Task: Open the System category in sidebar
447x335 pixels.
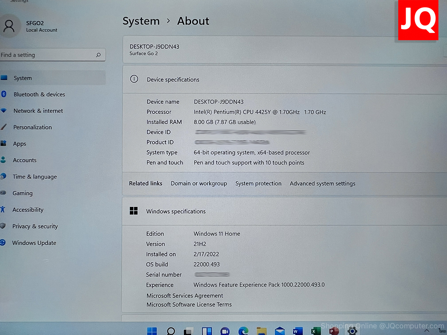Action: [52, 78]
